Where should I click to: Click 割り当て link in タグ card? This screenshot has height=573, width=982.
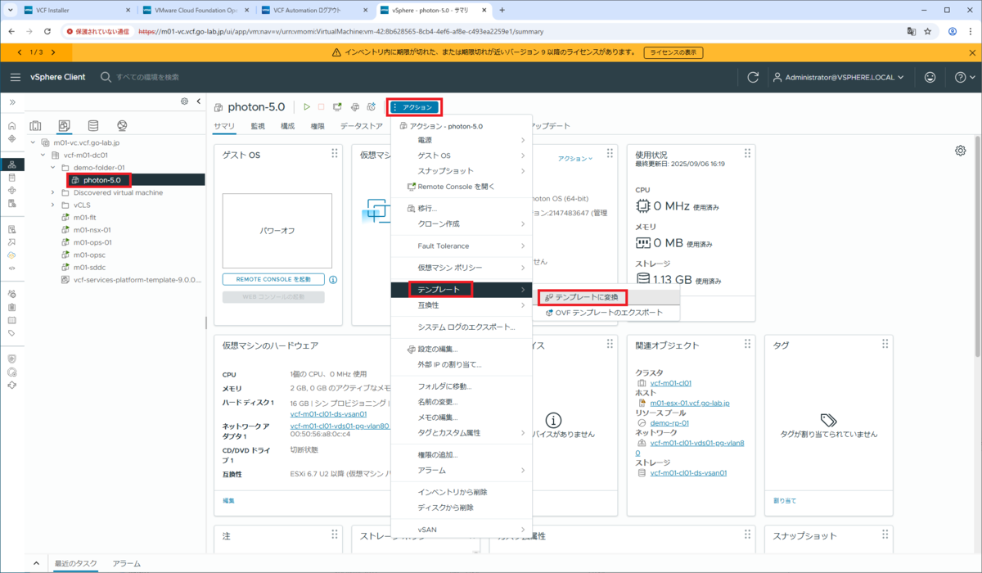click(x=785, y=500)
